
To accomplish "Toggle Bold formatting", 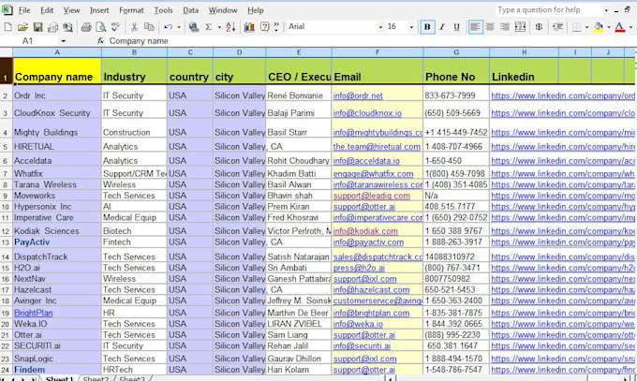I will pos(427,27).
